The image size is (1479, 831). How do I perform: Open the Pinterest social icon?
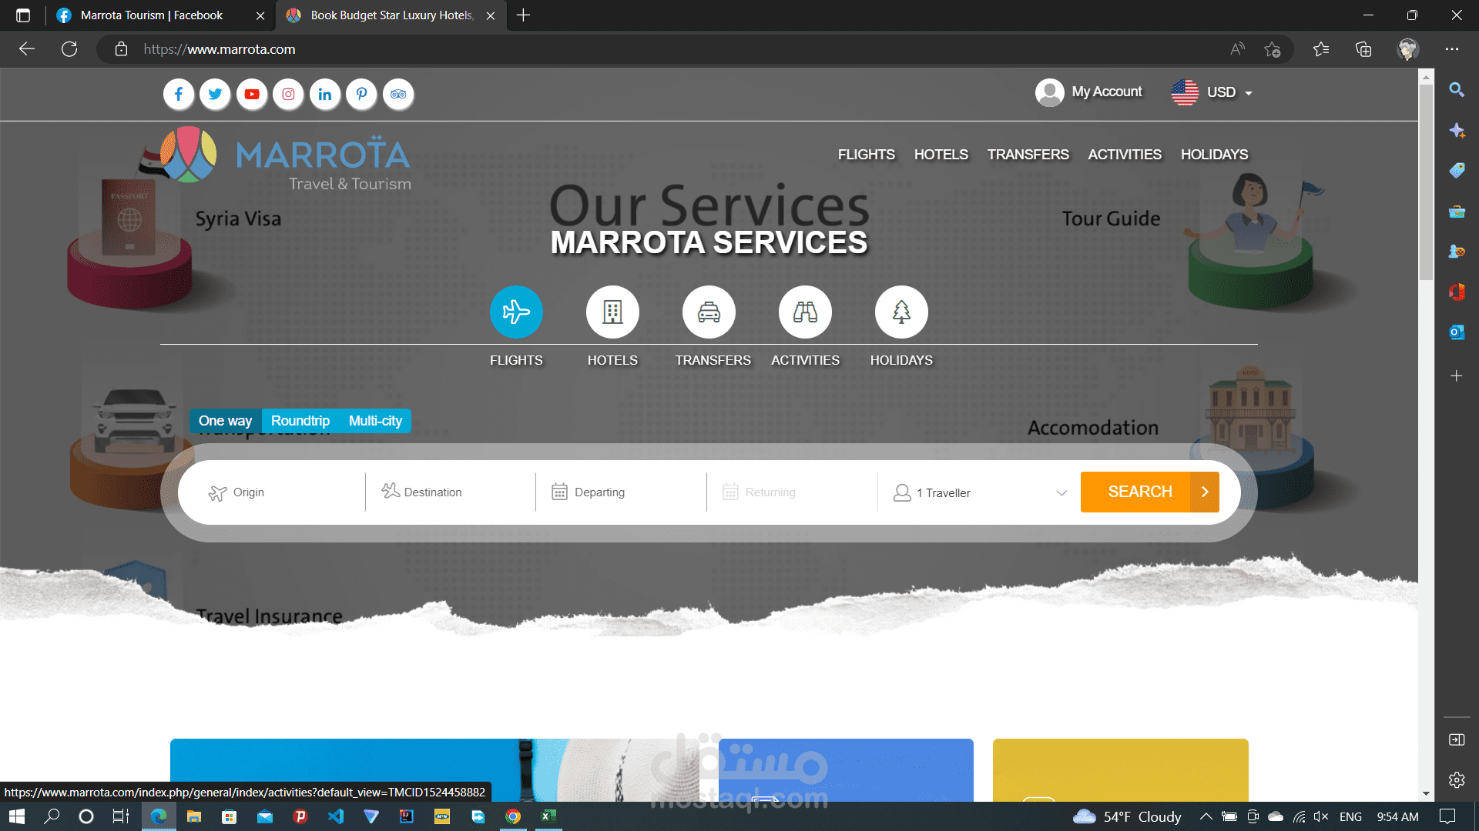(x=361, y=94)
